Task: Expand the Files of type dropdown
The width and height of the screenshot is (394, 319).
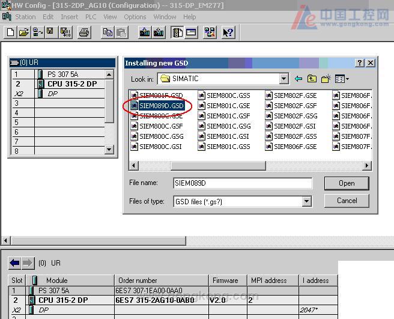Action: tap(306, 201)
